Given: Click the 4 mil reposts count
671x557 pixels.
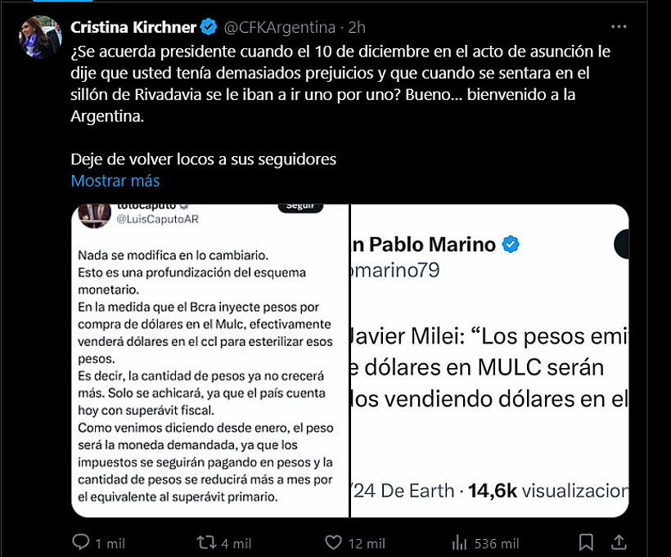Looking at the screenshot, I should point(236,544).
